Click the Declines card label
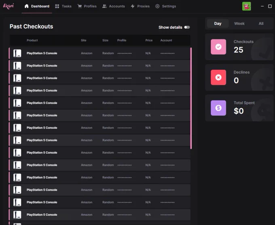275x225 pixels. (x=242, y=72)
